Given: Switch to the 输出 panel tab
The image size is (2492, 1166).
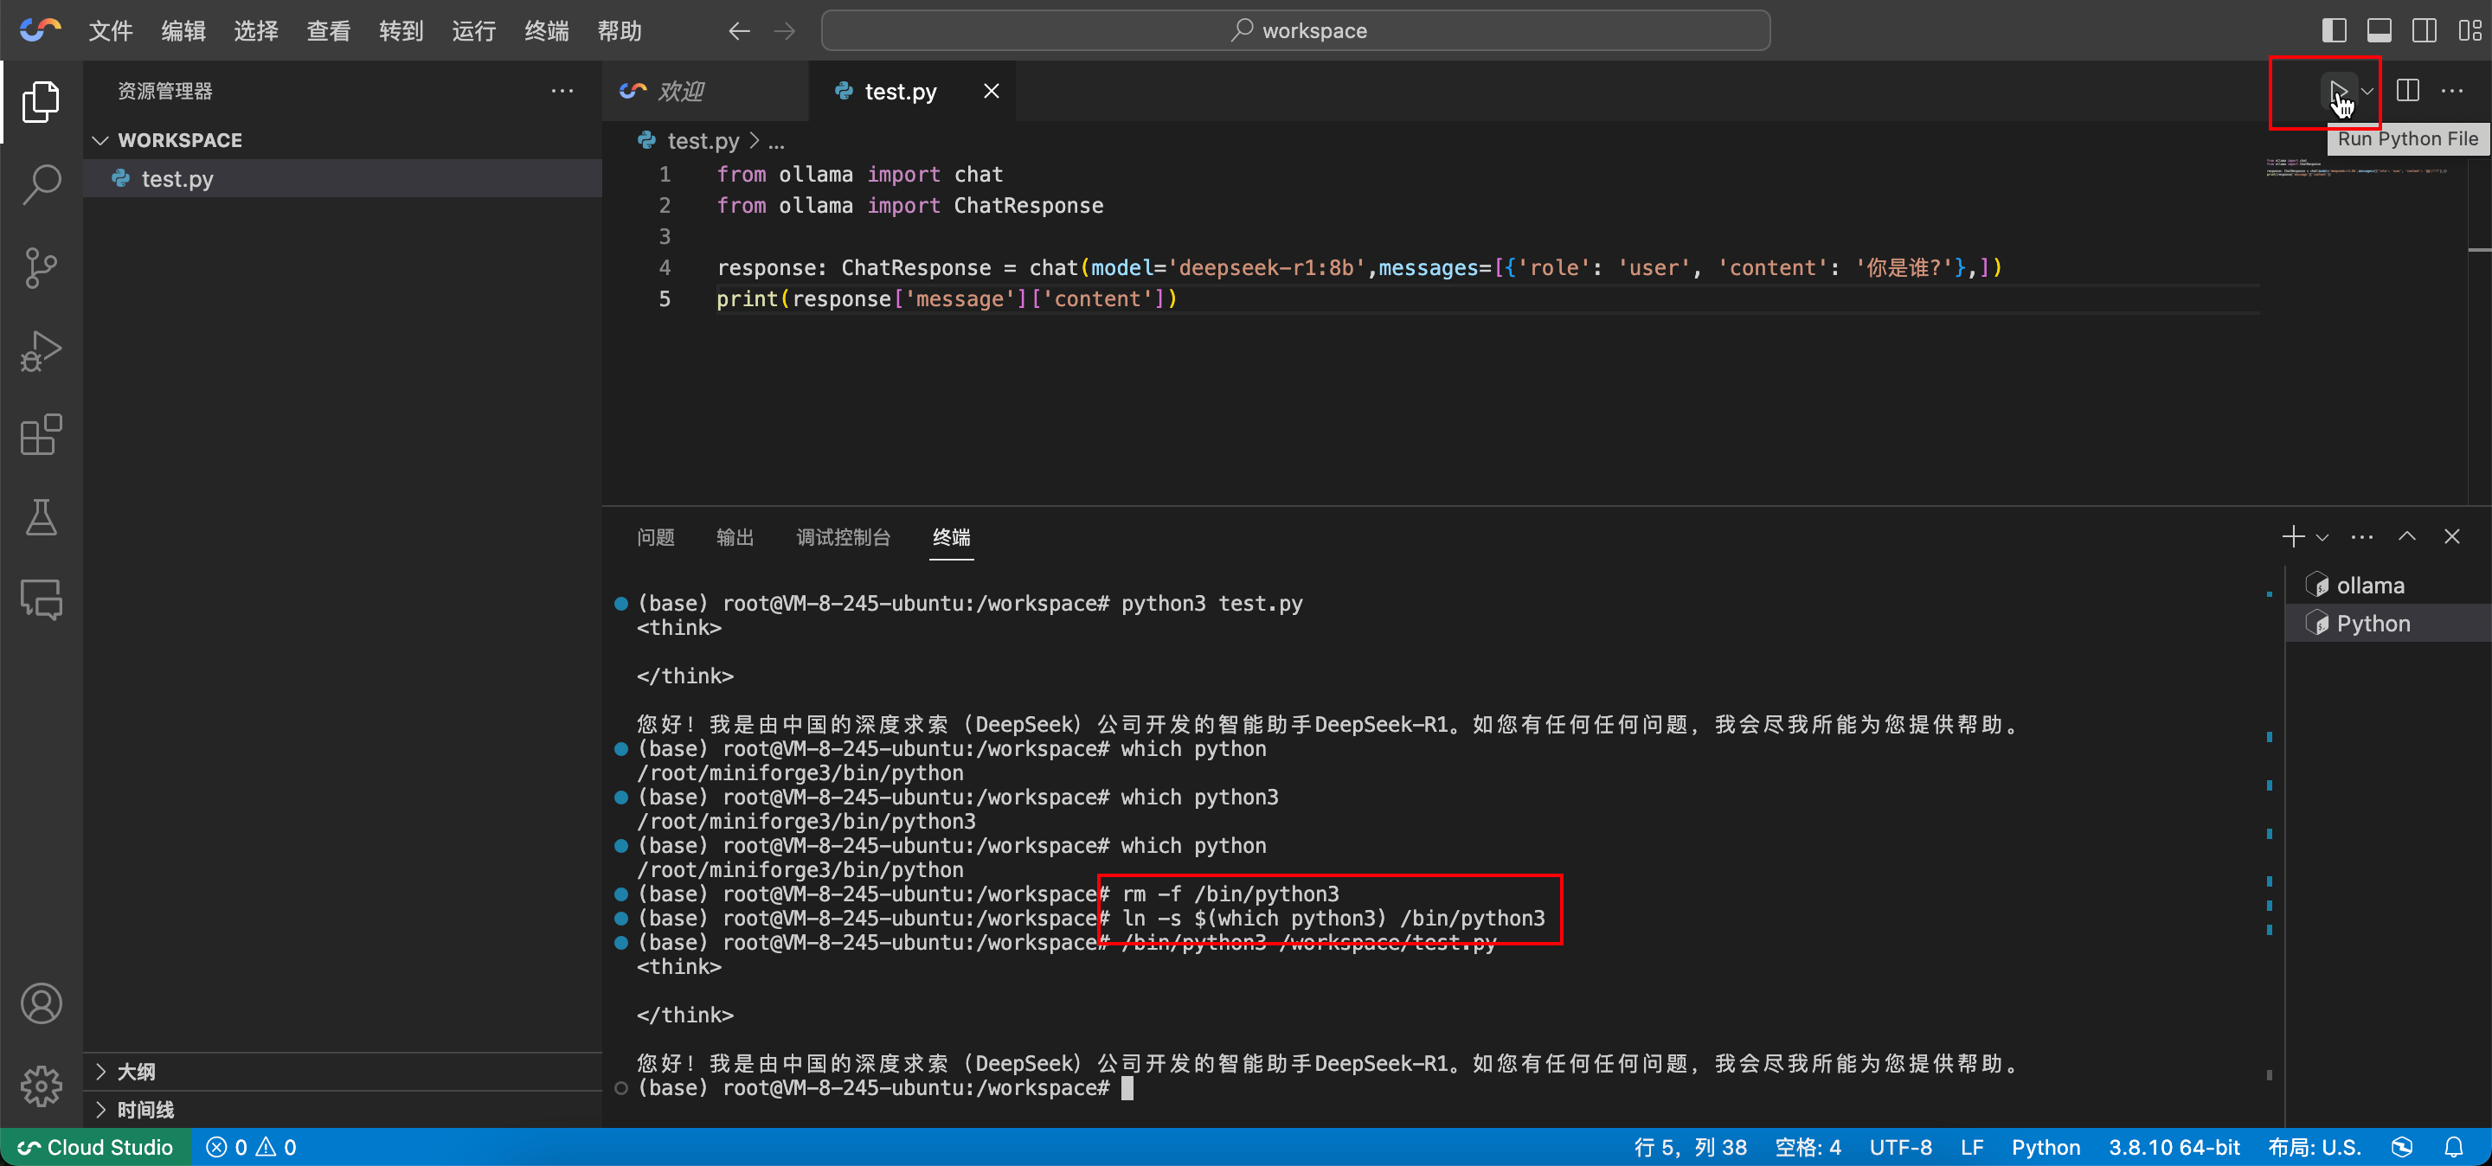Looking at the screenshot, I should 735,537.
